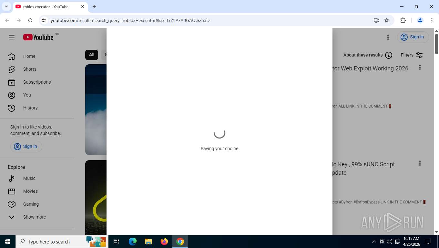
Task: Open options menu for Web Exploit video
Action: coord(420,67)
